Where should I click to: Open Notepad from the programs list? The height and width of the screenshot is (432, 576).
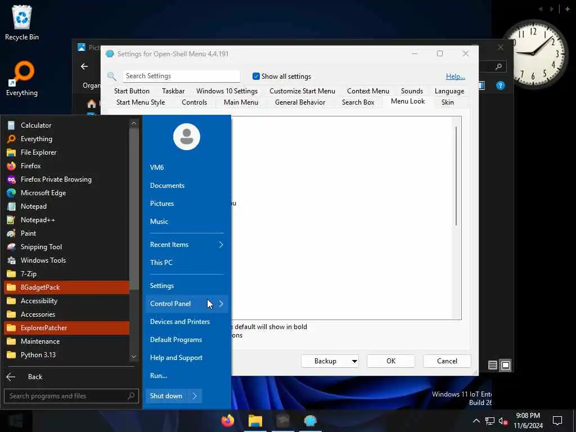click(x=66, y=206)
